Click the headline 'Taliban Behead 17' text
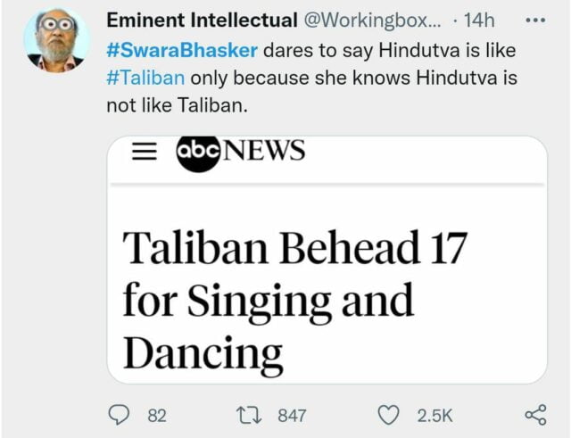 click(x=294, y=247)
